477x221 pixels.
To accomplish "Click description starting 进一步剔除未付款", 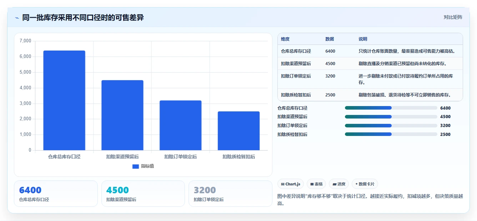I will coord(406,79).
